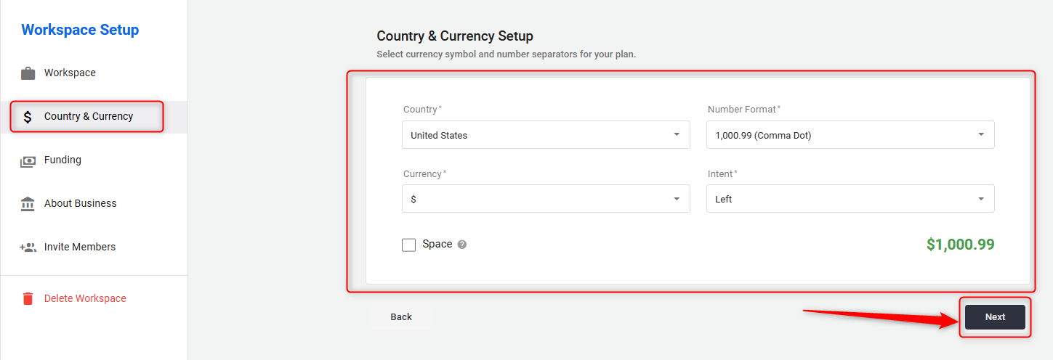The height and width of the screenshot is (360, 1053).
Task: Click the Back button
Action: point(401,316)
